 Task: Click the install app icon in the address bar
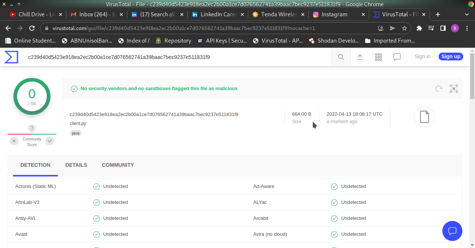click(x=381, y=28)
